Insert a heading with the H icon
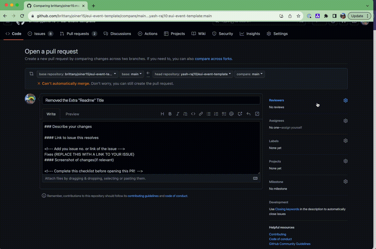Screen dimensions: 376x249 (x=162, y=114)
